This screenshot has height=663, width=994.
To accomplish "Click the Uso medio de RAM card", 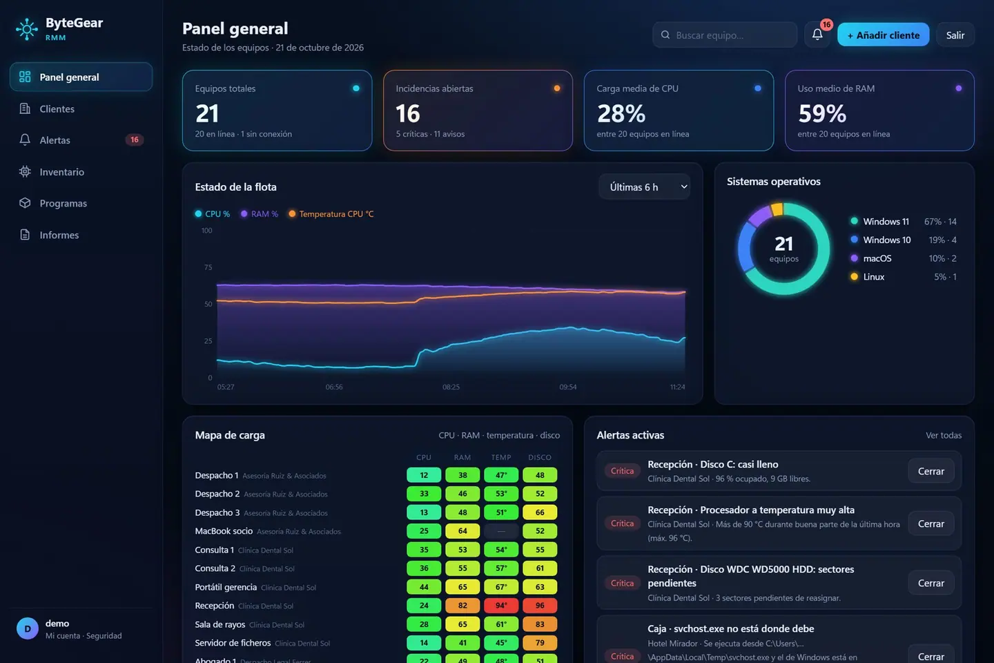I will click(879, 110).
